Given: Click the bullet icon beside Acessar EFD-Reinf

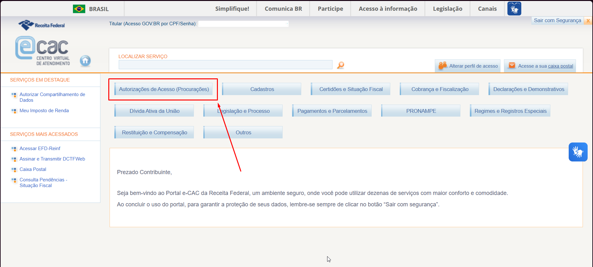Looking at the screenshot, I should (x=14, y=149).
